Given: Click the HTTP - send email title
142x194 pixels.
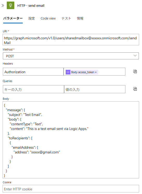Looking at the screenshot, I should click(x=31, y=5).
